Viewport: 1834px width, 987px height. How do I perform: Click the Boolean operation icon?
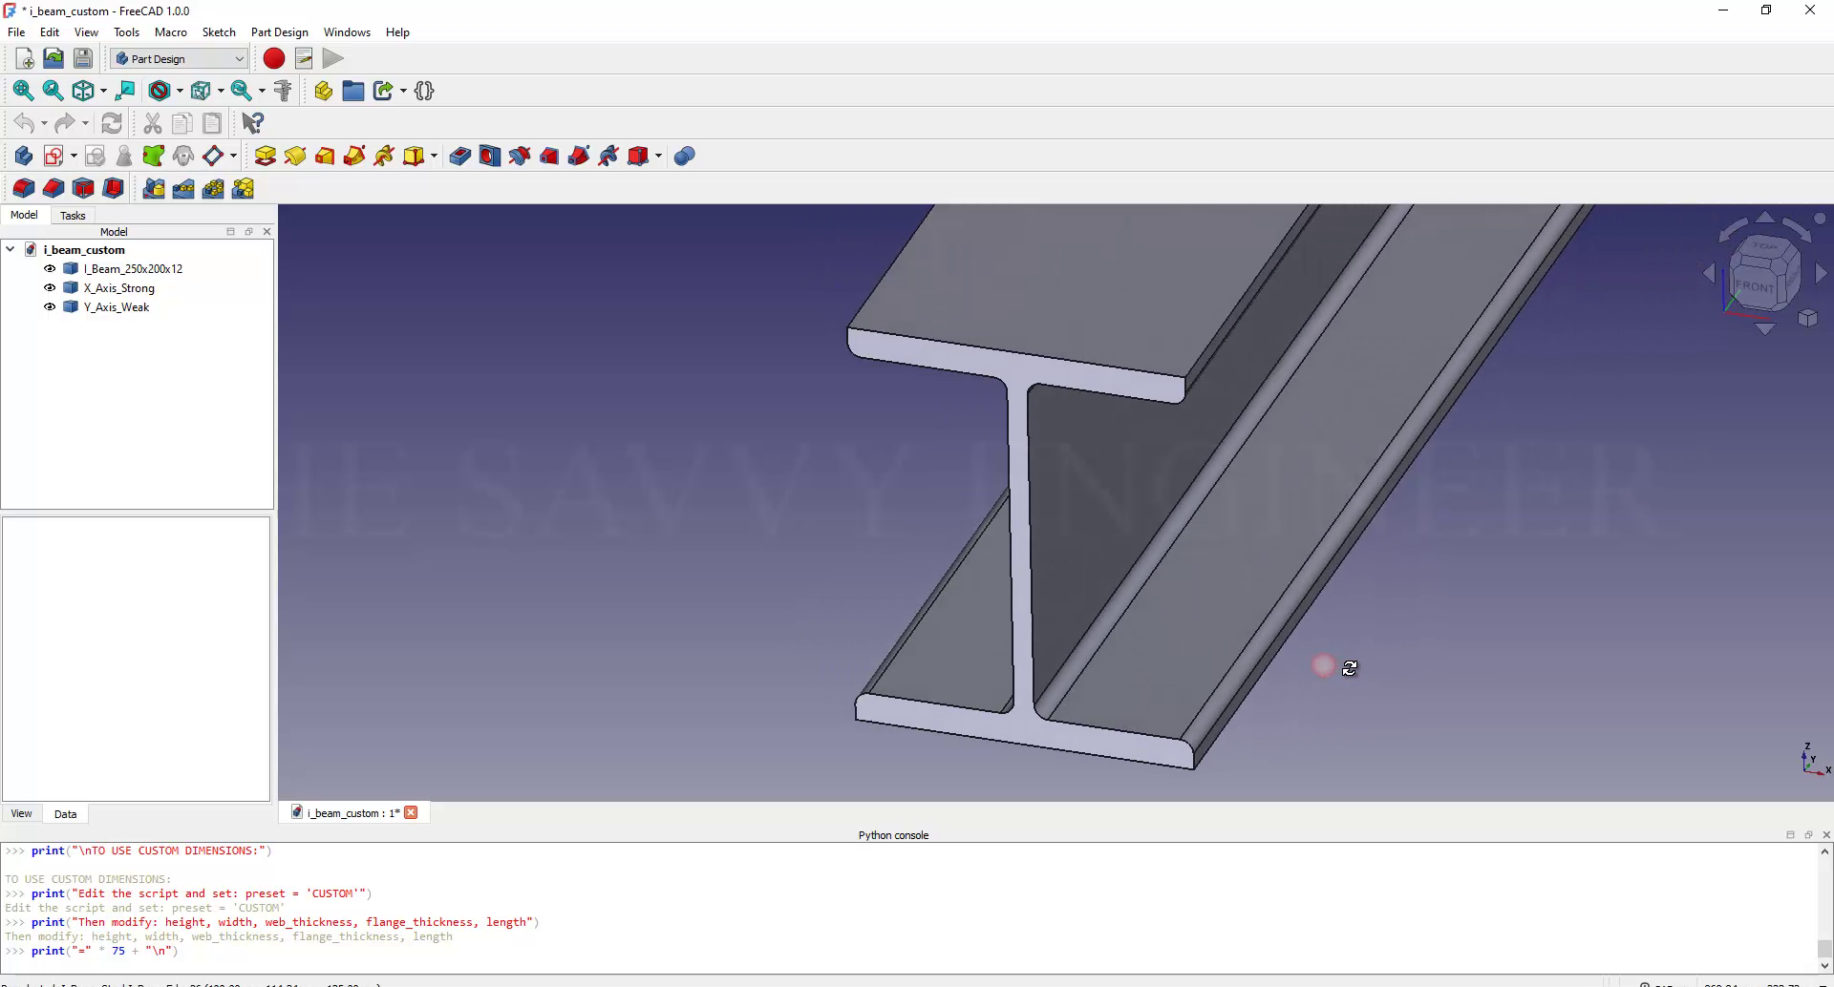click(684, 157)
